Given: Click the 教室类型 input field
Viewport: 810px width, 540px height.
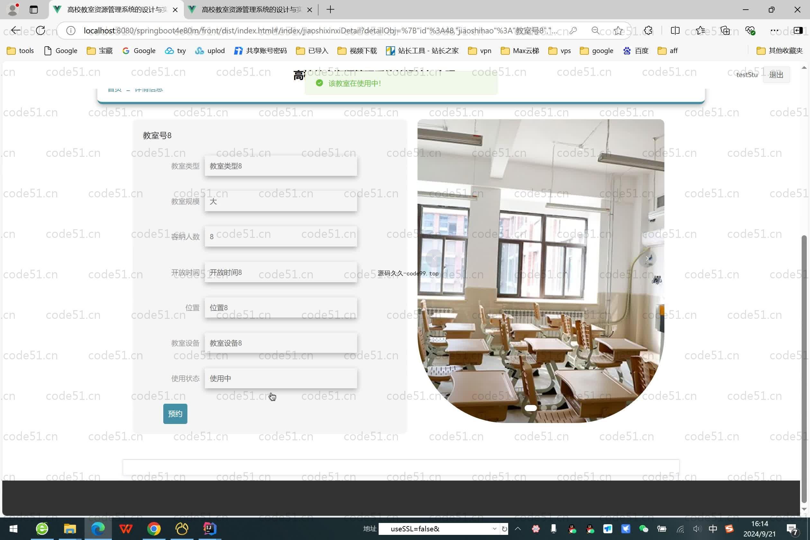Looking at the screenshot, I should [281, 166].
